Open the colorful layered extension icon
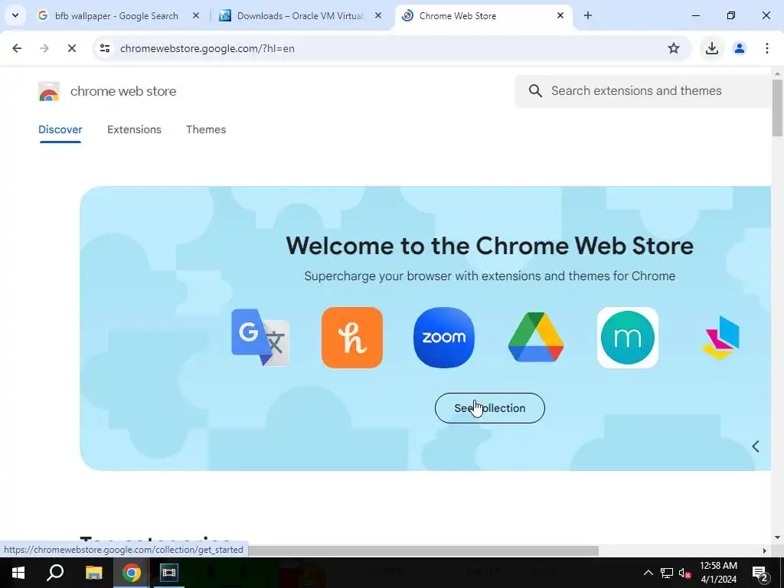 720,338
